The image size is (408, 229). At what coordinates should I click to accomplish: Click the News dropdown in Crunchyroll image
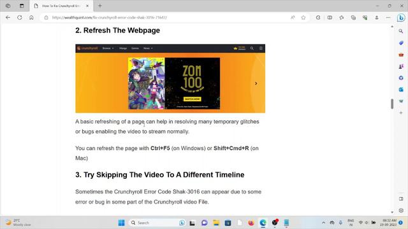pyautogui.click(x=148, y=48)
